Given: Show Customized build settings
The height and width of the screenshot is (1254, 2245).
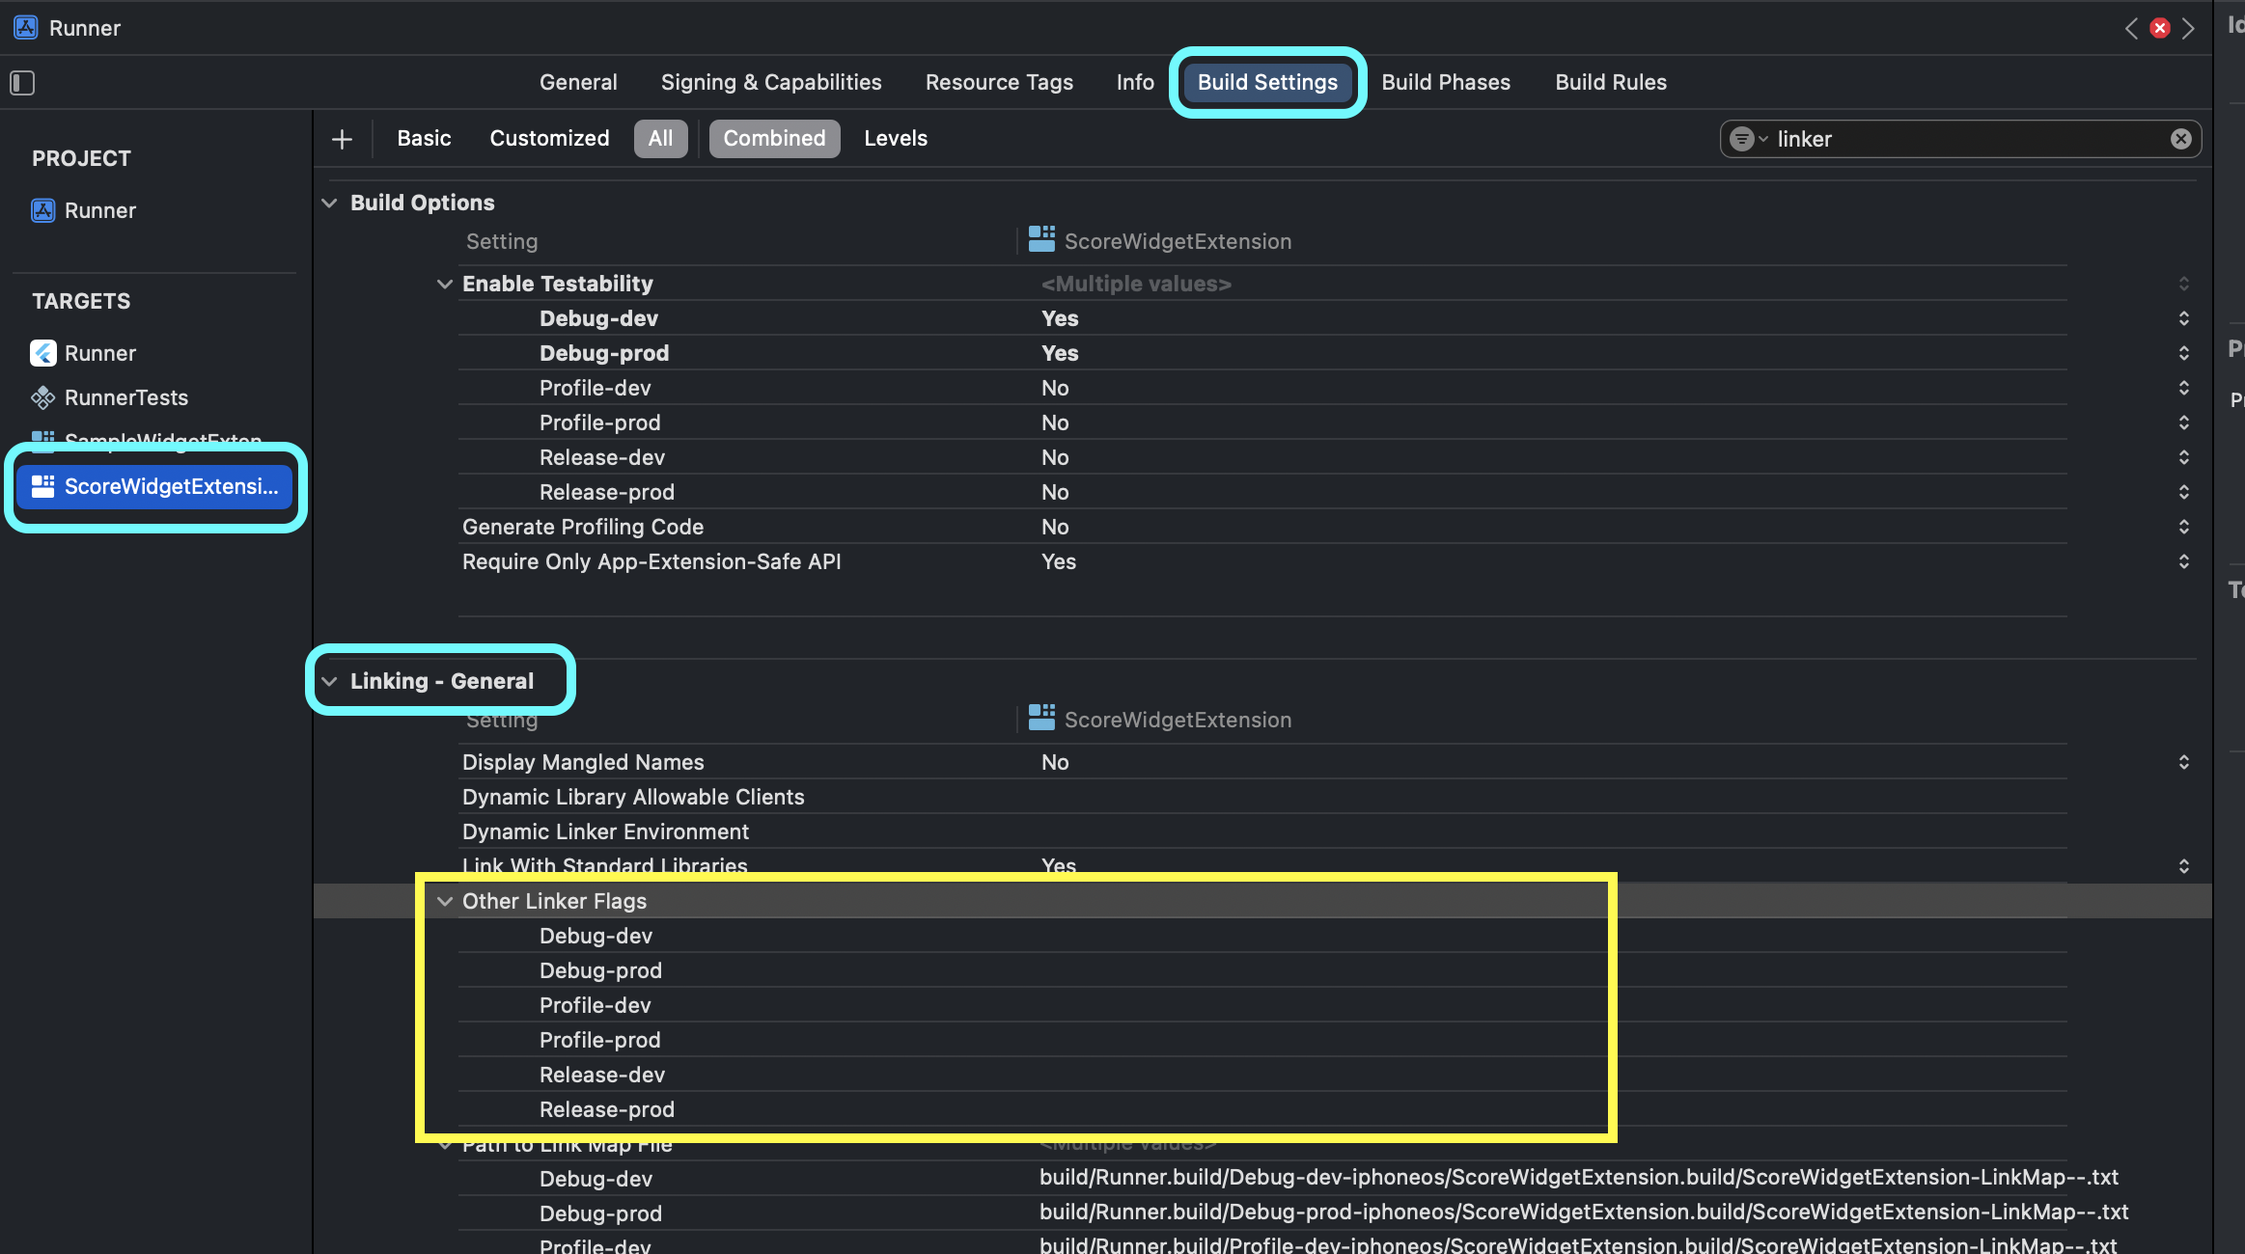Looking at the screenshot, I should [x=549, y=138].
